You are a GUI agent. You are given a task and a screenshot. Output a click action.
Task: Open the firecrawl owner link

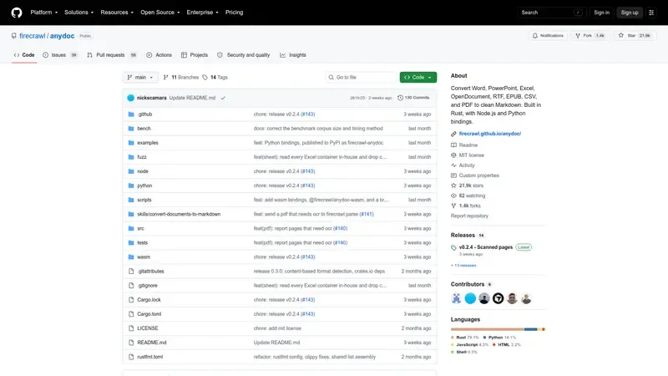(x=32, y=36)
